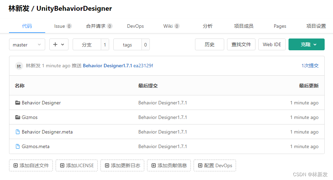Click repository title 林新发 / UnityBehaviorDesigner
This screenshot has width=333, height=180.
tap(60, 8)
